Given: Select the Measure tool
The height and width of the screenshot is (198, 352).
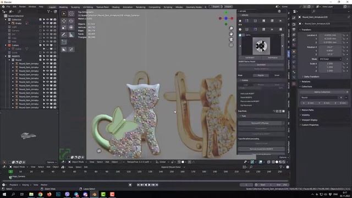Looking at the screenshot, I should pyautogui.click(x=71, y=35).
